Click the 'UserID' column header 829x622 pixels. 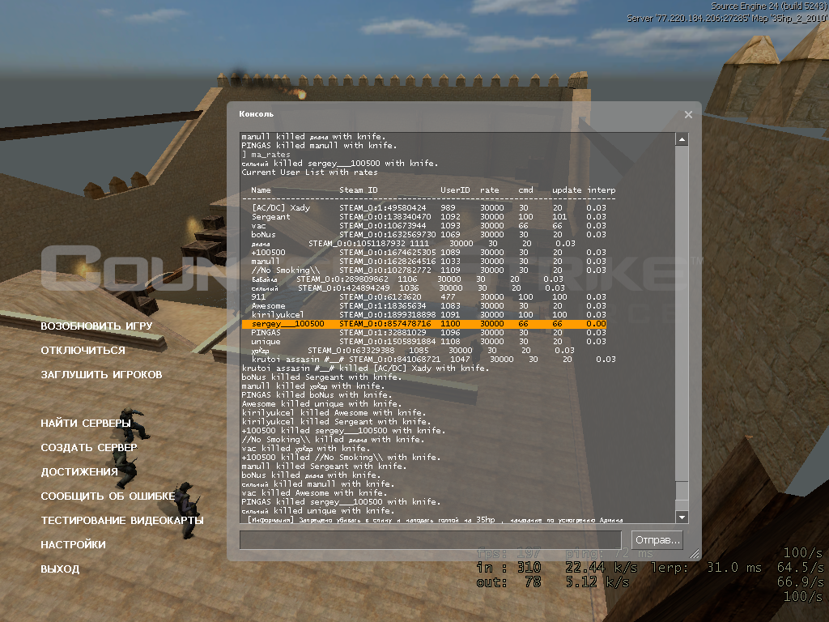coord(455,190)
